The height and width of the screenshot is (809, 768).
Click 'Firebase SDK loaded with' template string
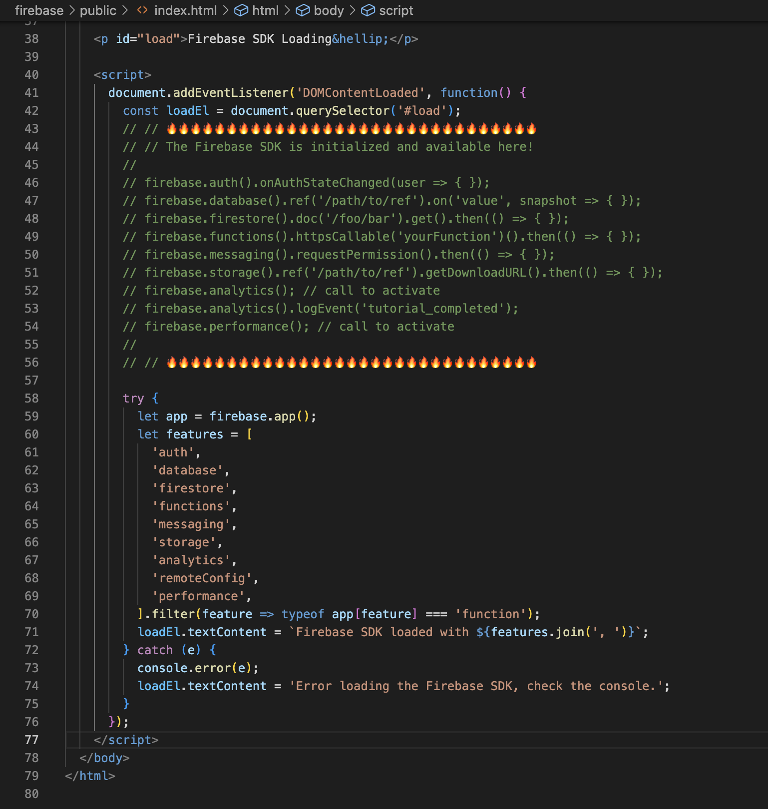383,632
